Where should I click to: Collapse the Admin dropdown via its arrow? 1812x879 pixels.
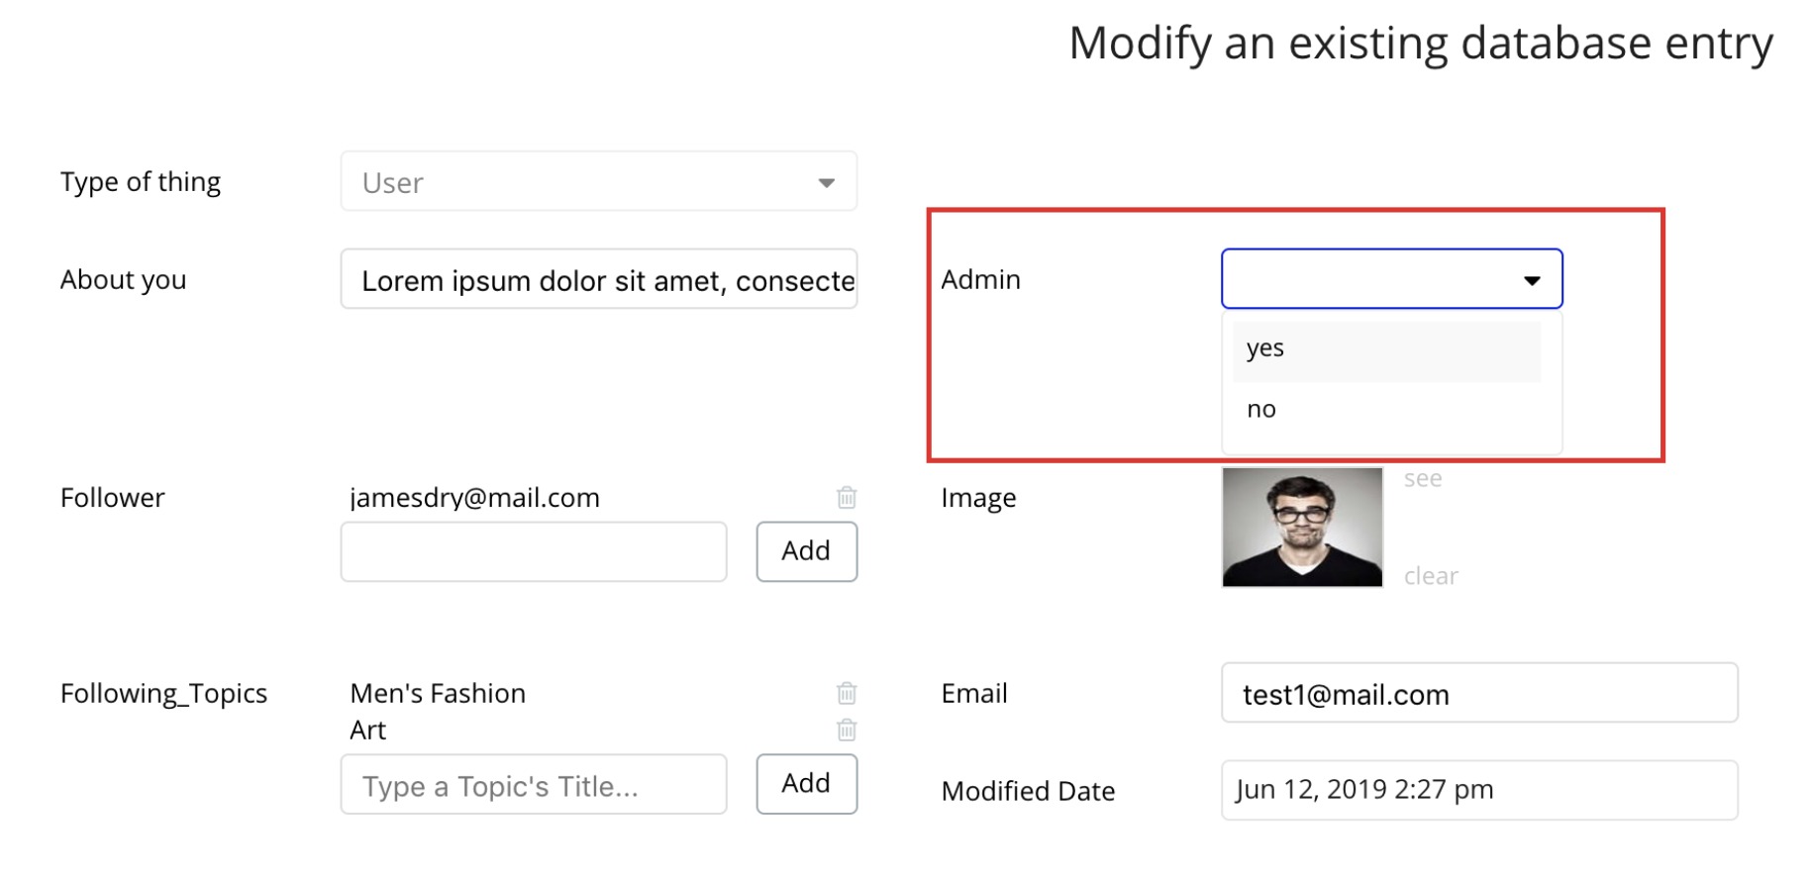click(x=1532, y=280)
